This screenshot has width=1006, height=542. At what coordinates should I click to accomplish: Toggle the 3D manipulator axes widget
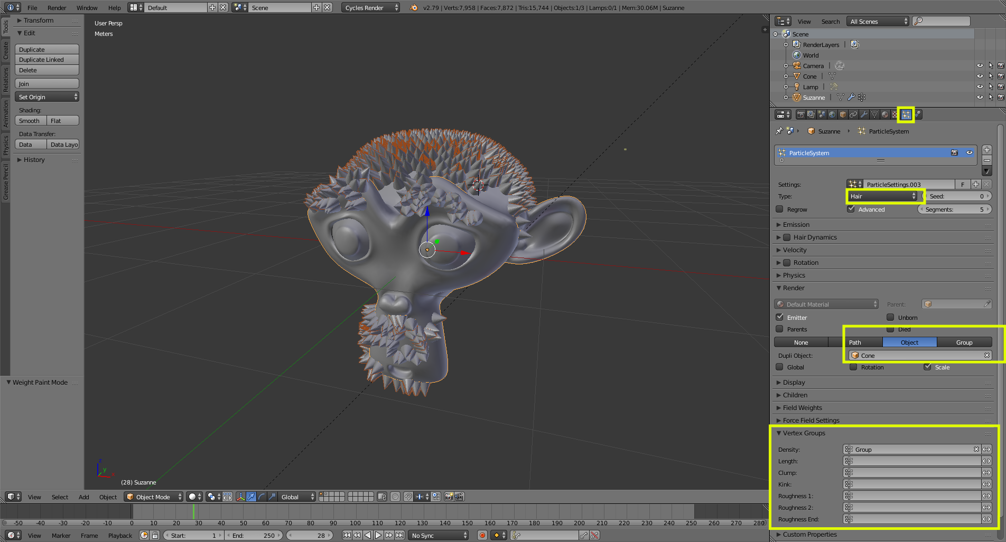click(x=240, y=497)
